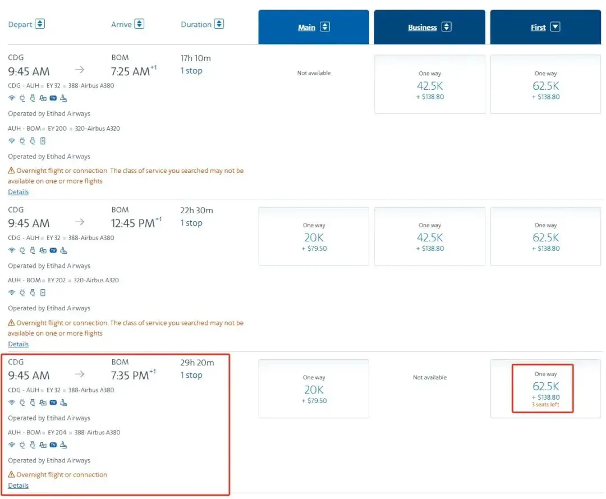Open Details for the 17h 10m flight
The image size is (606, 499).
(18, 191)
